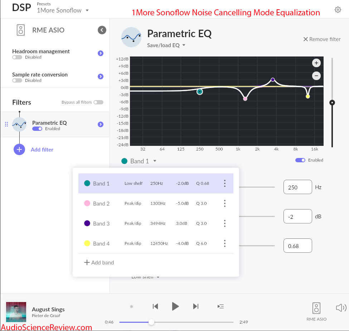The image size is (349, 331).
Task: Open the DSP settings gear
Action: (x=338, y=10)
